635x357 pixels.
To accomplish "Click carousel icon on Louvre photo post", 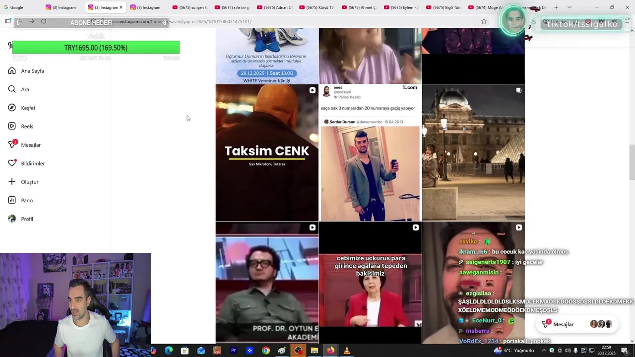I will tap(518, 90).
